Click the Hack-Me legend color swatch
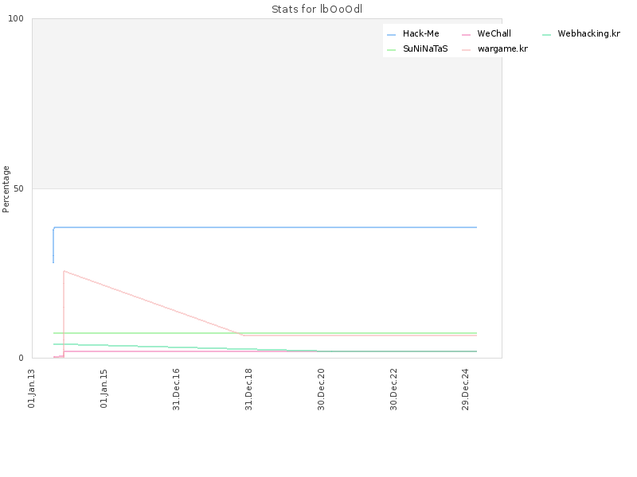The image size is (637, 477). [x=391, y=34]
